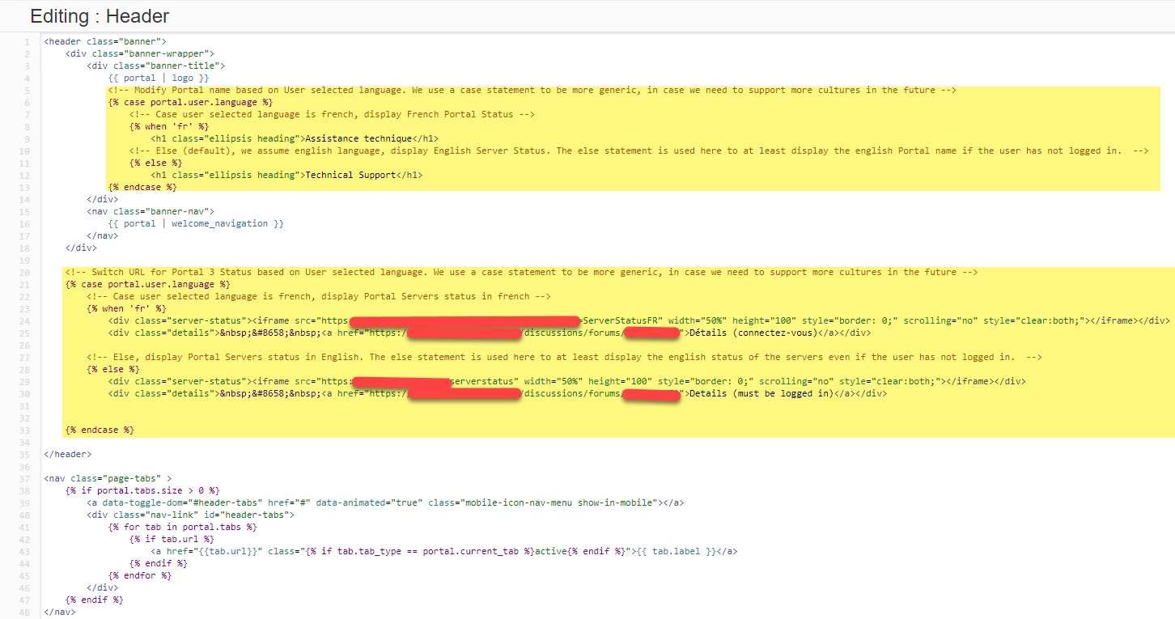The height and width of the screenshot is (619, 1175).
Task: Click the "display Portal Servers status in English" comment
Action: click(x=564, y=357)
